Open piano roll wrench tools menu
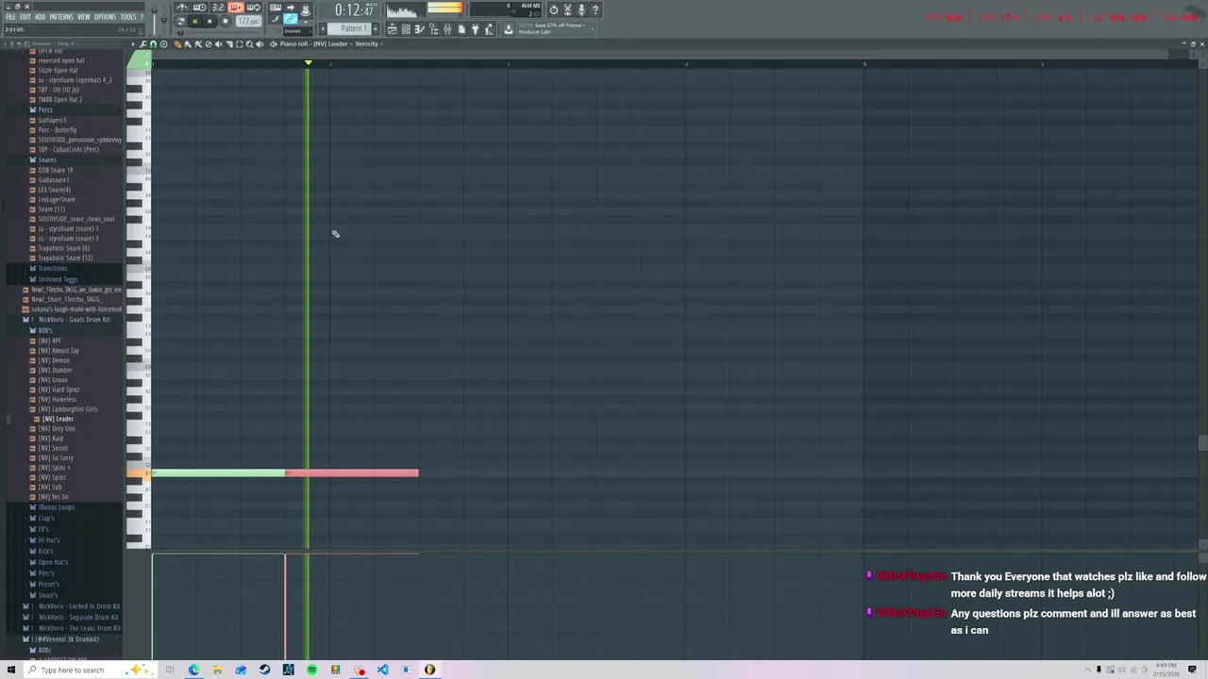The image size is (1208, 679). point(143,43)
